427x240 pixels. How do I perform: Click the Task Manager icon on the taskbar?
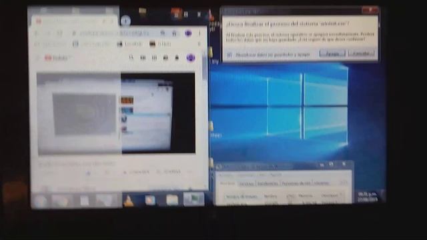pyautogui.click(x=193, y=199)
